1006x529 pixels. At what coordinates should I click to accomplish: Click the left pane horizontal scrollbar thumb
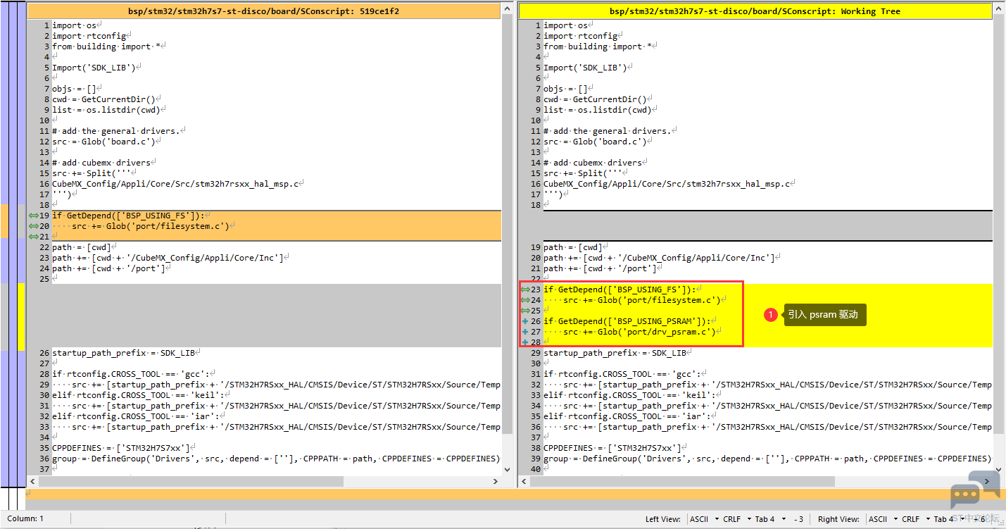tap(191, 481)
